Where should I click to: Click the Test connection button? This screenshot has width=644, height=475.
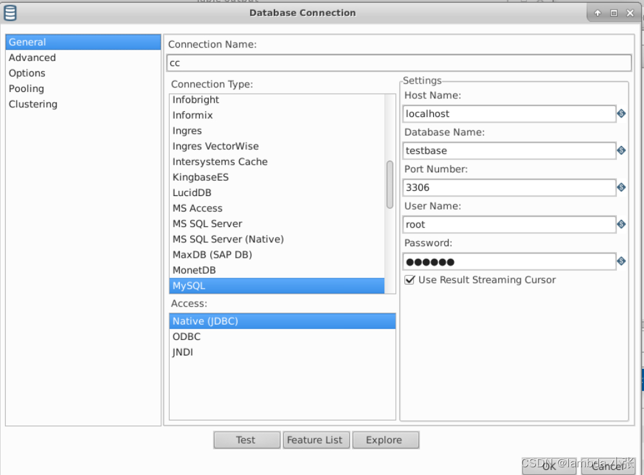(x=246, y=440)
